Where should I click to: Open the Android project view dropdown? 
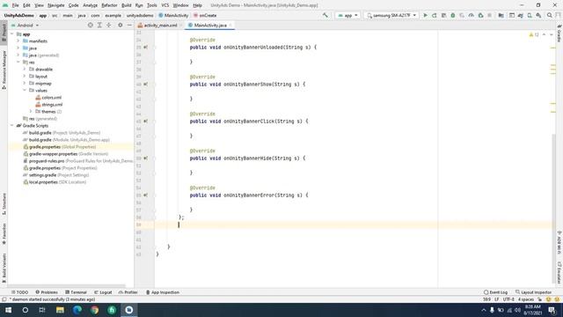click(x=26, y=26)
